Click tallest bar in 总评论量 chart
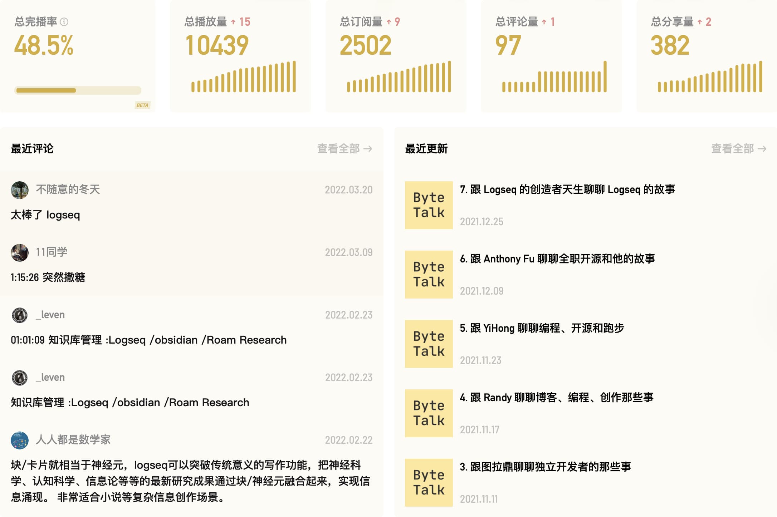This screenshot has width=777, height=517. pos(605,77)
